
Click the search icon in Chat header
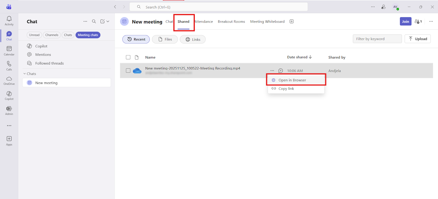click(94, 21)
